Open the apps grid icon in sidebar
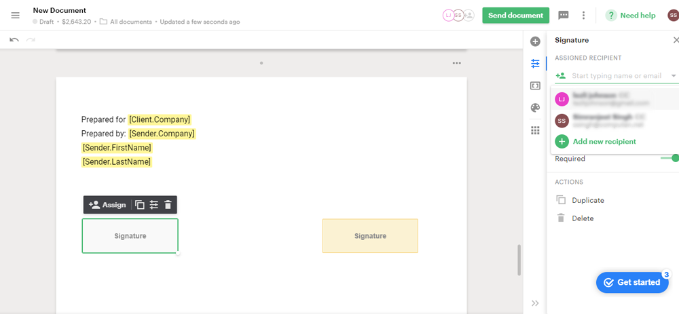This screenshot has height=314, width=679. 535,130
